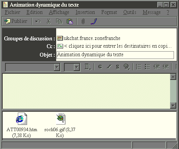
Task: Select the ATT00934.htm attachment icon
Action: coord(22,119)
